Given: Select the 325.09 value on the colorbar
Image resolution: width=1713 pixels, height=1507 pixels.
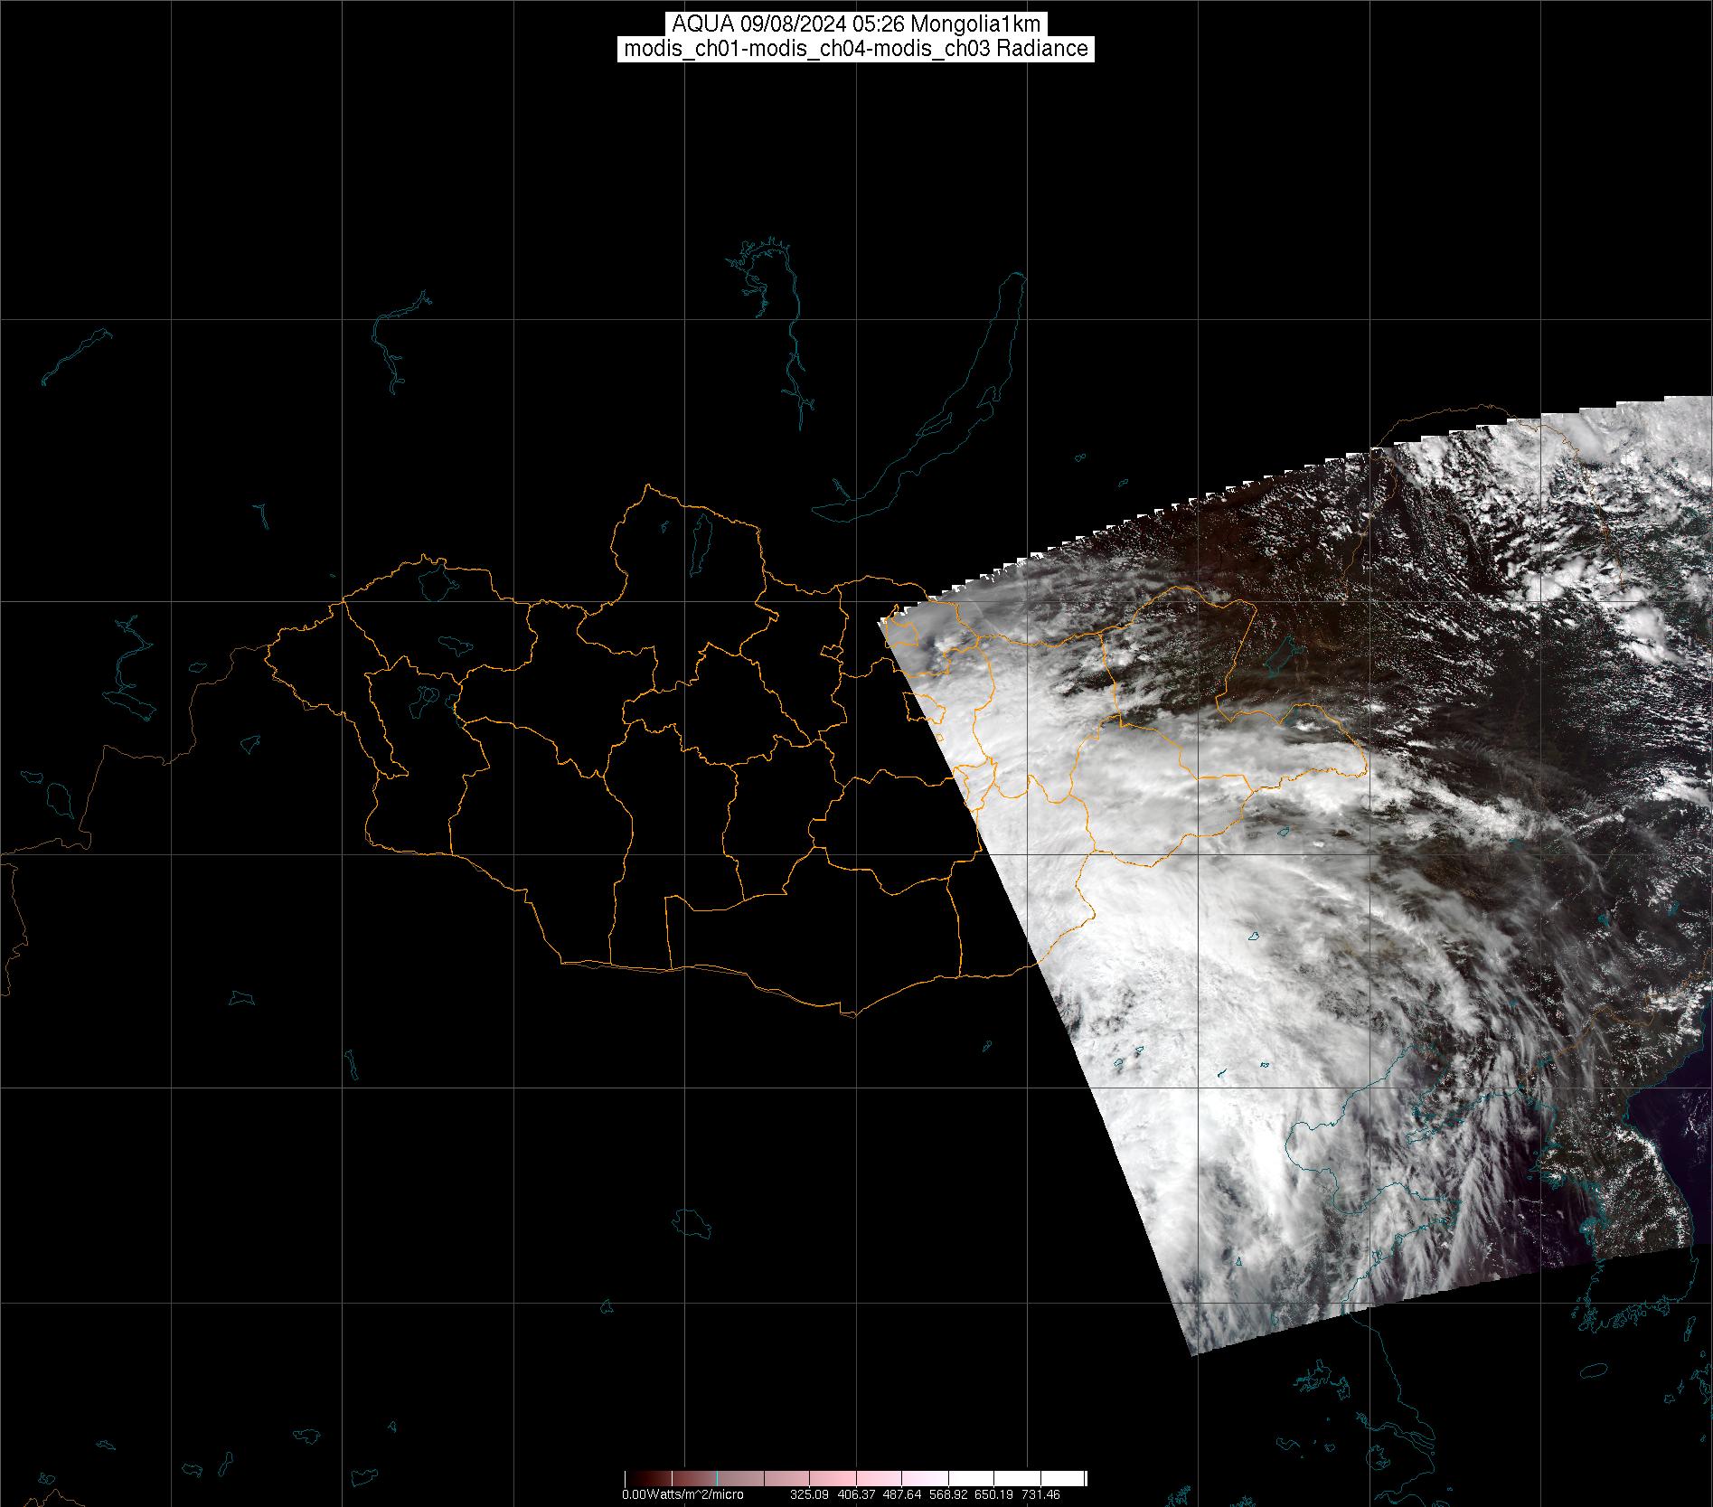Looking at the screenshot, I should point(809,1494).
